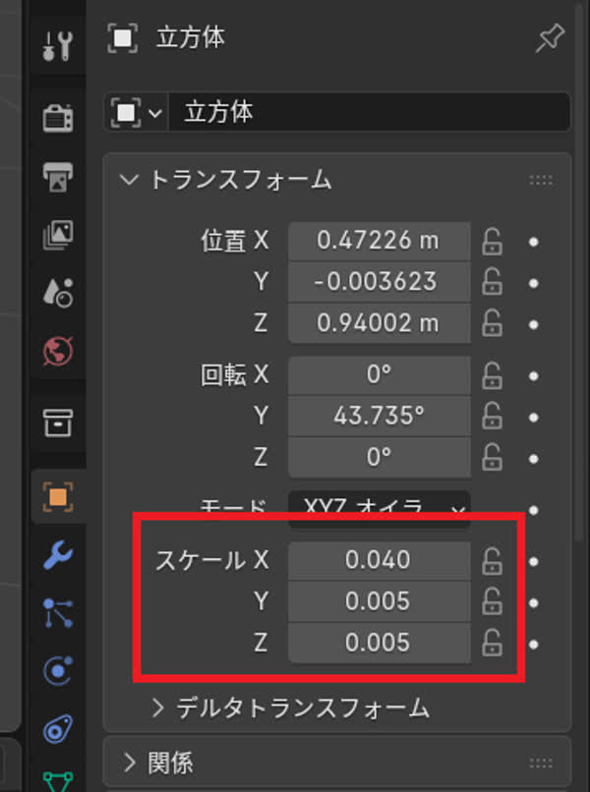Click the 回転 X field 0°
Image resolution: width=590 pixels, height=792 pixels.
coord(380,375)
